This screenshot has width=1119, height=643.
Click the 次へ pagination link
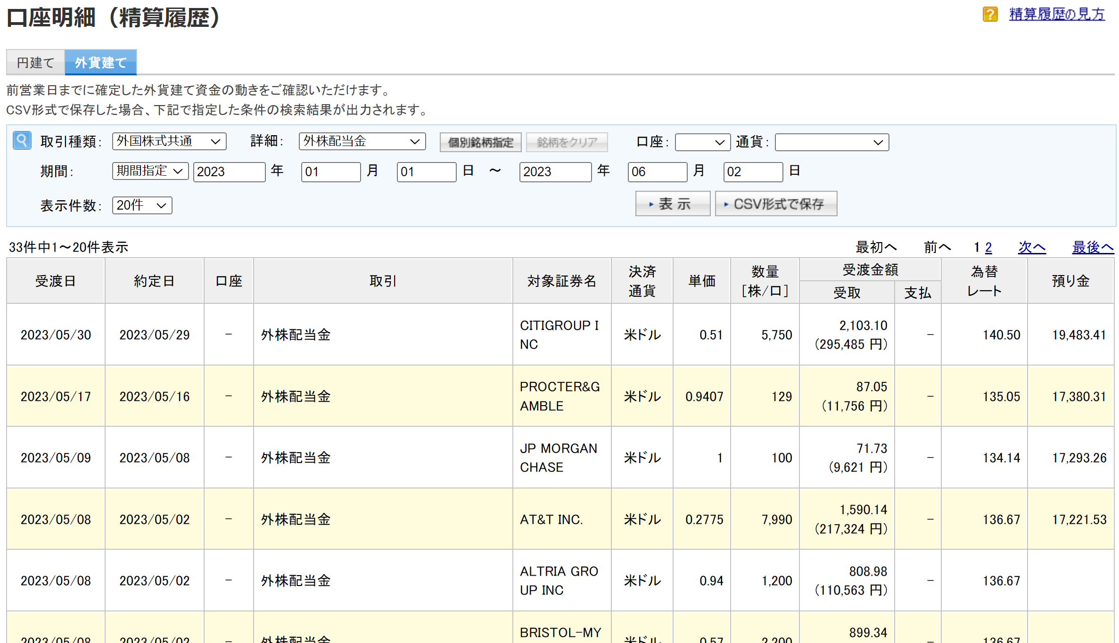click(x=1031, y=247)
